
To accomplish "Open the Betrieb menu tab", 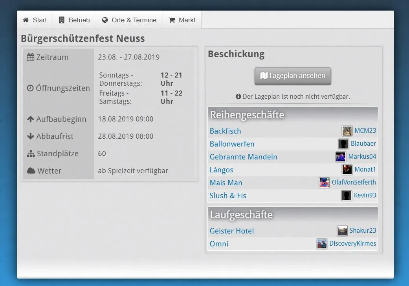I will [x=74, y=20].
